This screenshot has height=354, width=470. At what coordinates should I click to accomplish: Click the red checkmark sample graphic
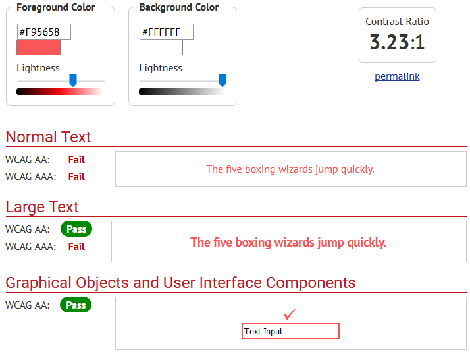pyautogui.click(x=290, y=314)
